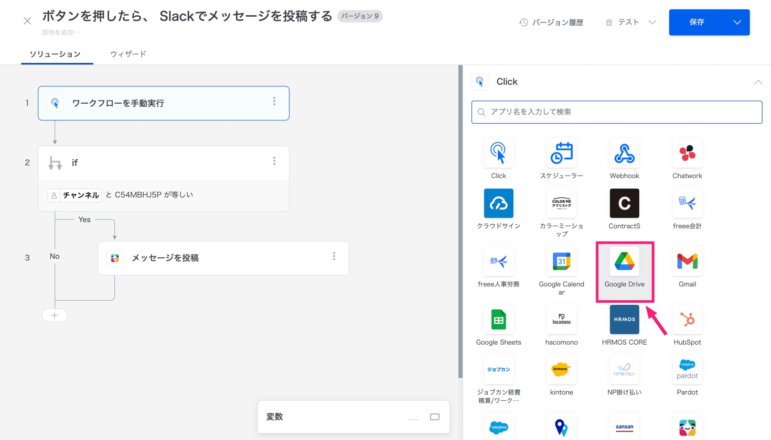Open バージョン履歴 version history
Image resolution: width=771 pixels, height=440 pixels.
coord(551,23)
